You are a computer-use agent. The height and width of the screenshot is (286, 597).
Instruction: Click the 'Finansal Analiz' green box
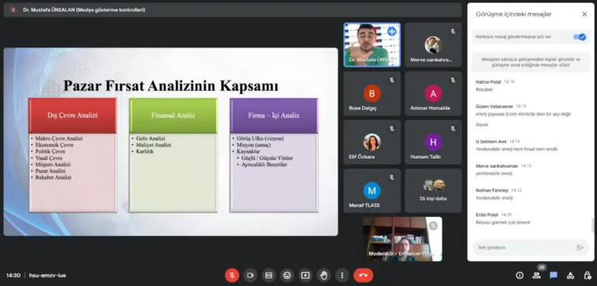click(x=173, y=115)
